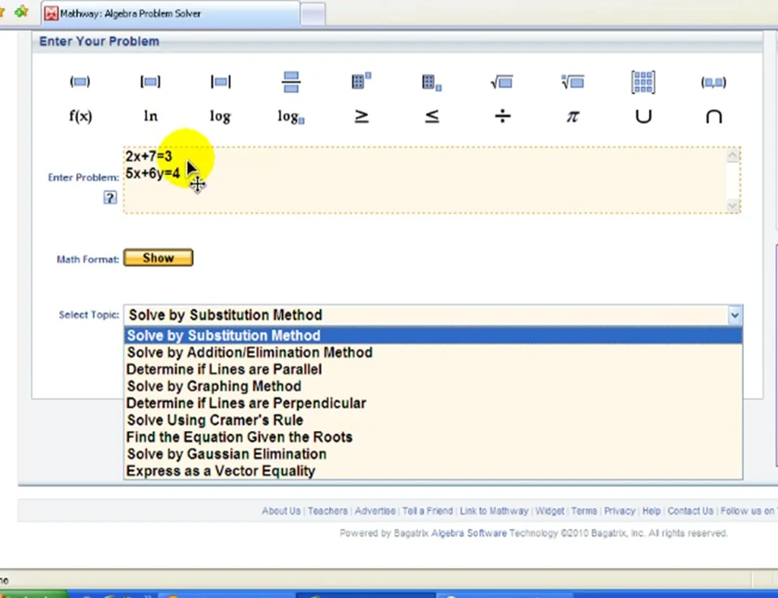The height and width of the screenshot is (598, 778).
Task: Click problem box scroll up arrow
Action: tap(733, 156)
